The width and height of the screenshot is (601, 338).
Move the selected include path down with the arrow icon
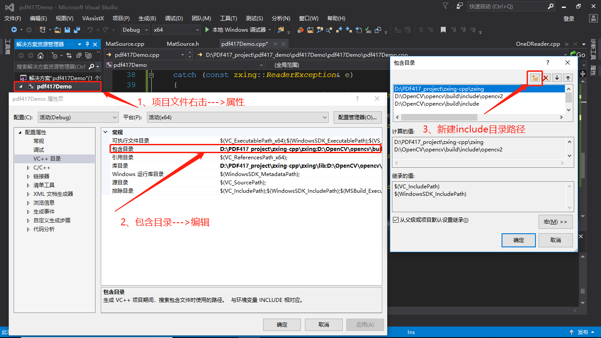click(x=557, y=77)
